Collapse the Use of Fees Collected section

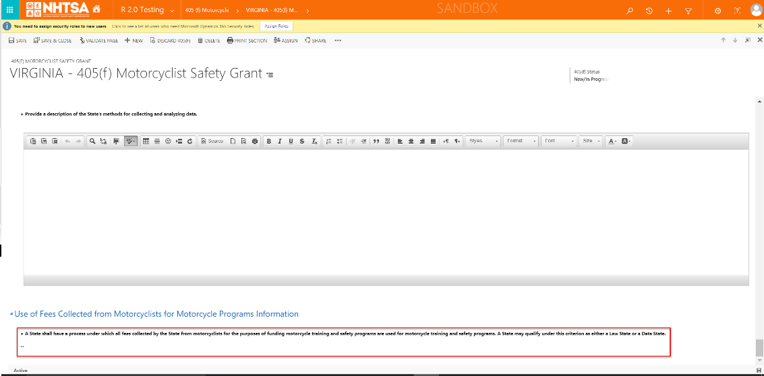(x=11, y=315)
